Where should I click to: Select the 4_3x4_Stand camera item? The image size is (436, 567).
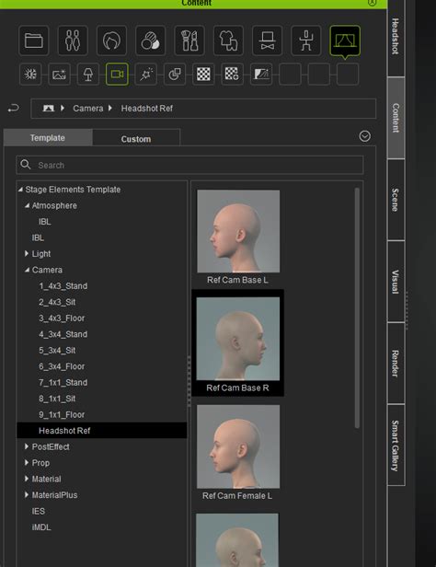click(63, 334)
